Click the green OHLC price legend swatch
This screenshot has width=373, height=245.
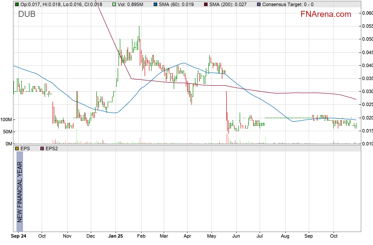pyautogui.click(x=17, y=4)
